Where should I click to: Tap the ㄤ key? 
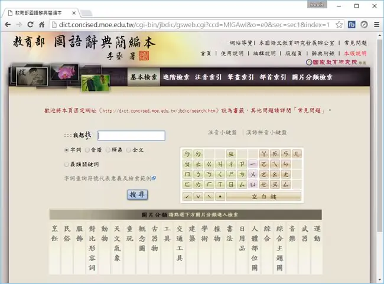coord(285,174)
